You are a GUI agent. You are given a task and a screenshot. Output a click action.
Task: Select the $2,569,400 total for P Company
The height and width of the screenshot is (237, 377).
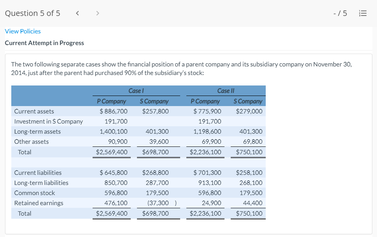(112, 152)
